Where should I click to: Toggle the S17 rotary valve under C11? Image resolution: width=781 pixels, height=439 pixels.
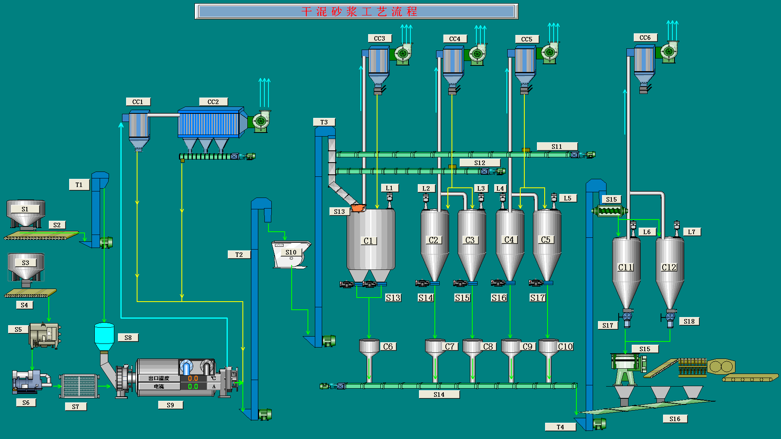tap(626, 317)
